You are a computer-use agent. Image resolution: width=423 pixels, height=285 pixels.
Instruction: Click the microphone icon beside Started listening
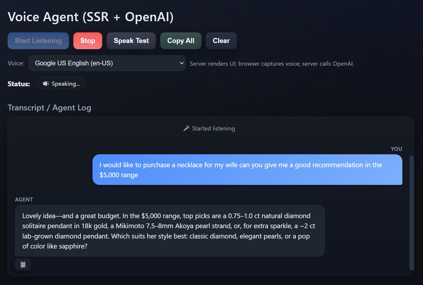coord(186,128)
